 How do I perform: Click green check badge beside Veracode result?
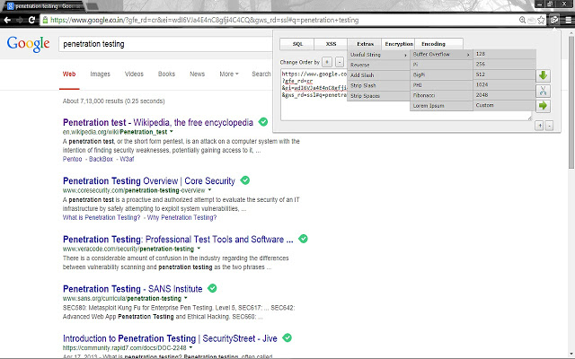tap(303, 239)
